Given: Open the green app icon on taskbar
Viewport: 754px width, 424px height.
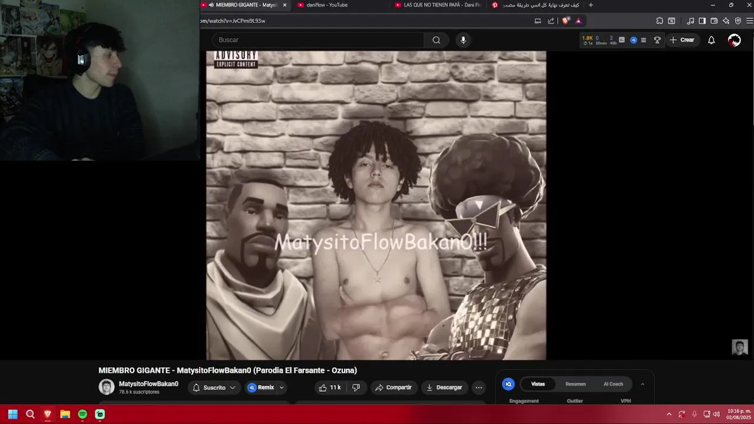Looking at the screenshot, I should 100,414.
